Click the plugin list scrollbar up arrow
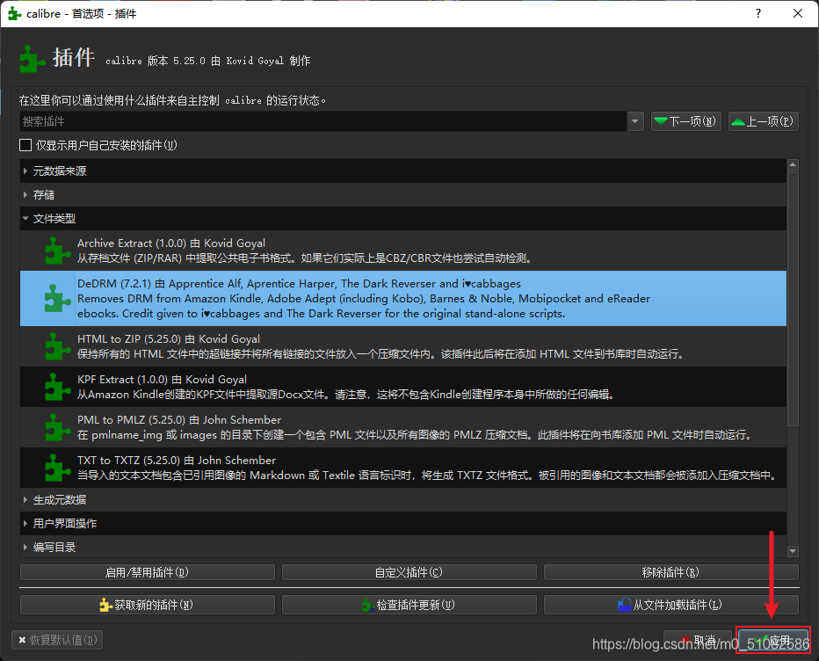Screen dimensions: 819x661 point(793,164)
